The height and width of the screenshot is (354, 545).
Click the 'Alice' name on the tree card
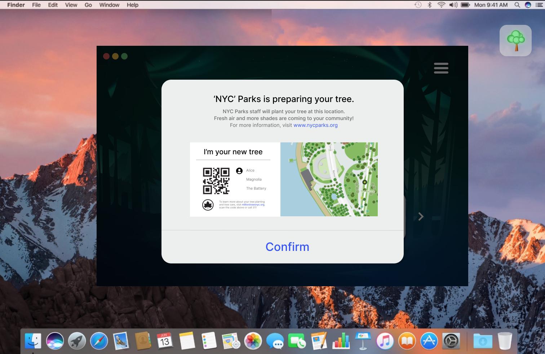[250, 171]
